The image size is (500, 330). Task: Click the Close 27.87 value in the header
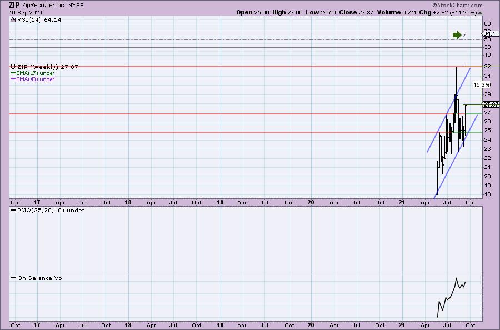(356, 12)
